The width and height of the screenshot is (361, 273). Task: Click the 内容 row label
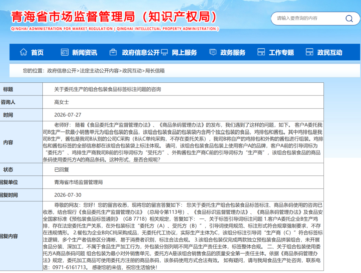click(x=8, y=143)
